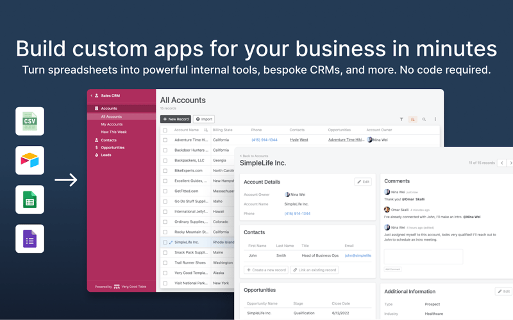Click into the comment text box
513x320 pixels.
(x=423, y=257)
